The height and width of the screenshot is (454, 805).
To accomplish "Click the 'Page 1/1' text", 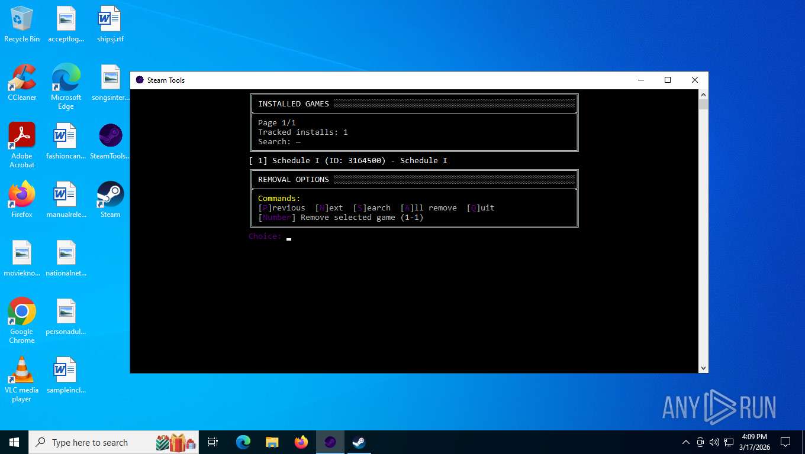I will click(x=277, y=122).
